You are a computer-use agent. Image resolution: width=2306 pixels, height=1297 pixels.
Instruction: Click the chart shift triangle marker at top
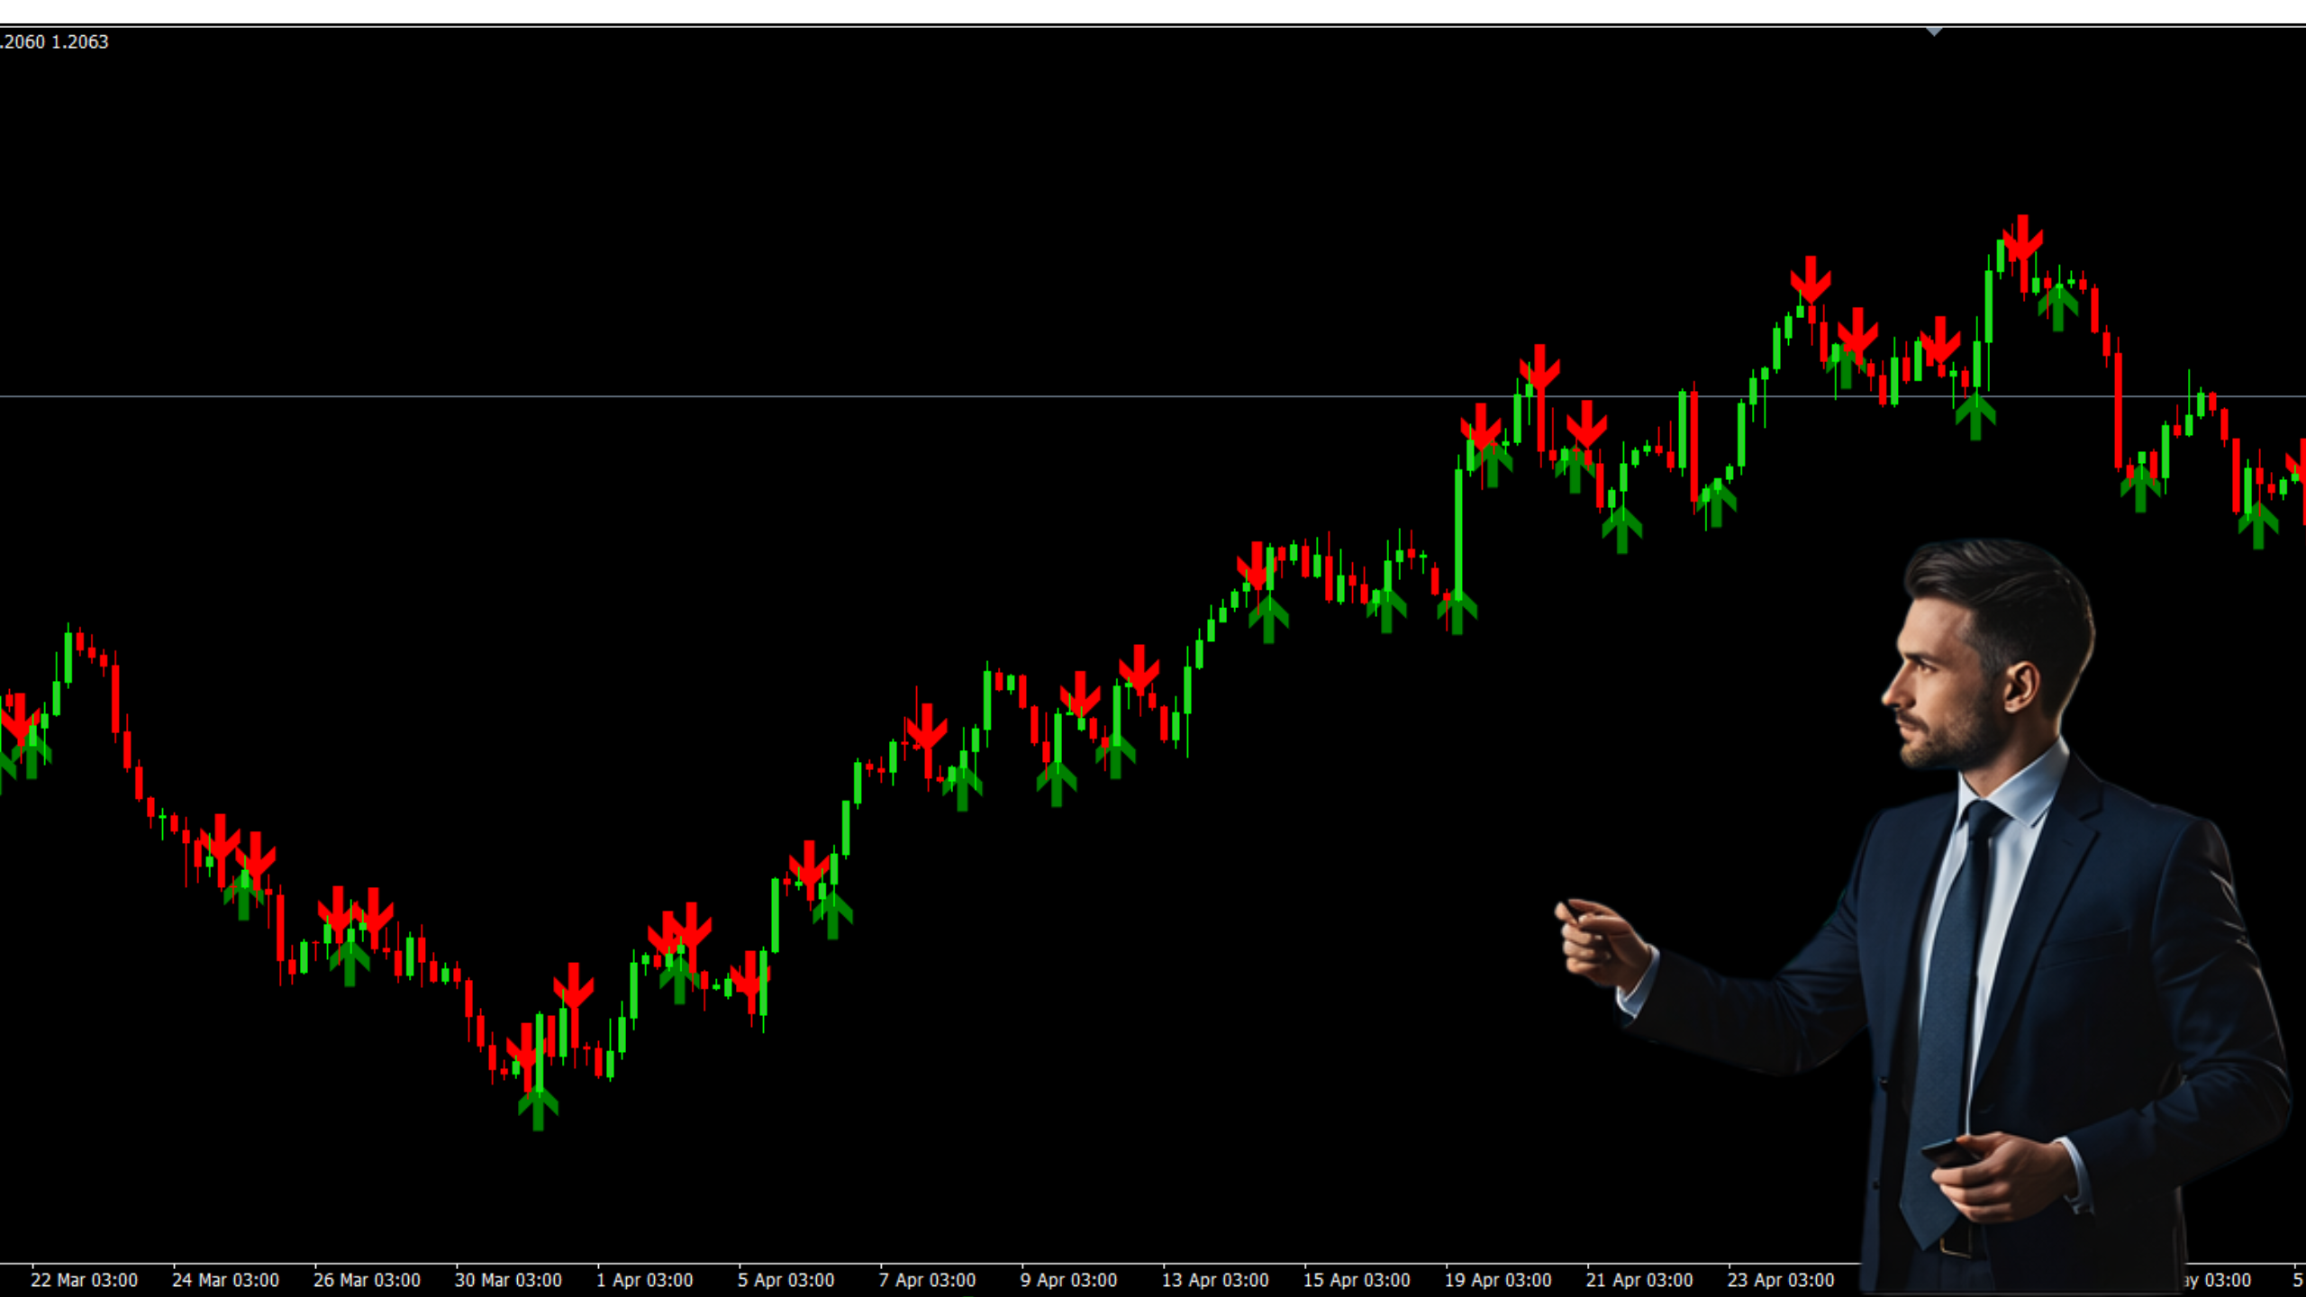(x=1933, y=32)
